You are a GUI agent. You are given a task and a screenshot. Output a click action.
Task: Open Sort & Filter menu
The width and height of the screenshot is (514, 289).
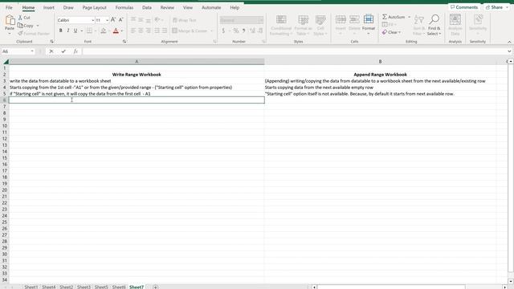(418, 25)
